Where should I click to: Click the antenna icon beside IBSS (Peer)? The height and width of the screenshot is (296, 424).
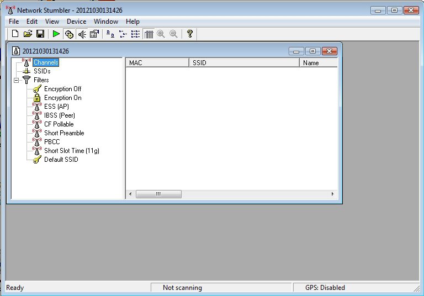37,115
